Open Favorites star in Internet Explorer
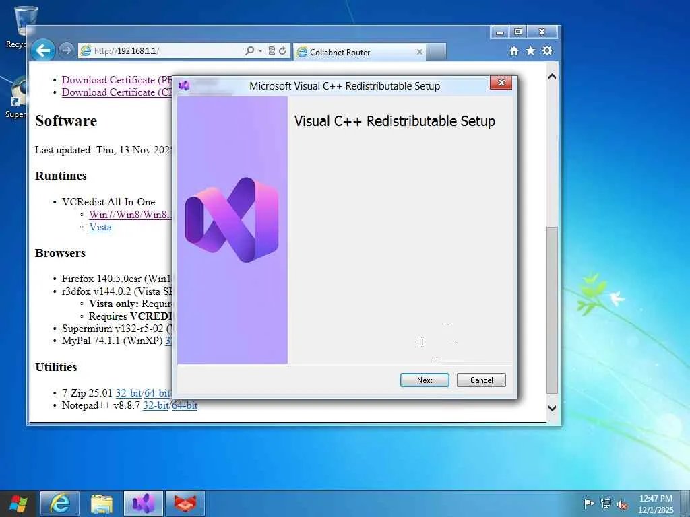 tap(531, 51)
